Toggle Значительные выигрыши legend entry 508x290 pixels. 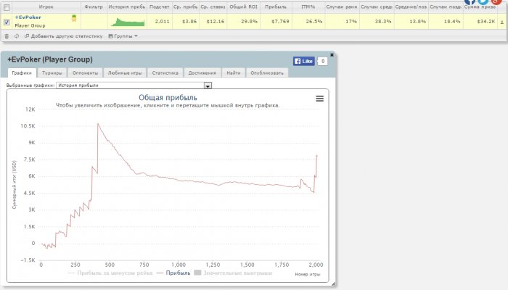point(233,273)
